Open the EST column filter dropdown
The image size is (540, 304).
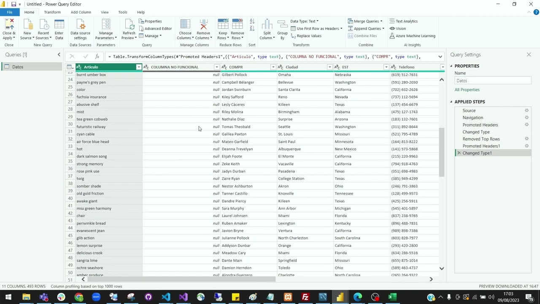point(386,67)
